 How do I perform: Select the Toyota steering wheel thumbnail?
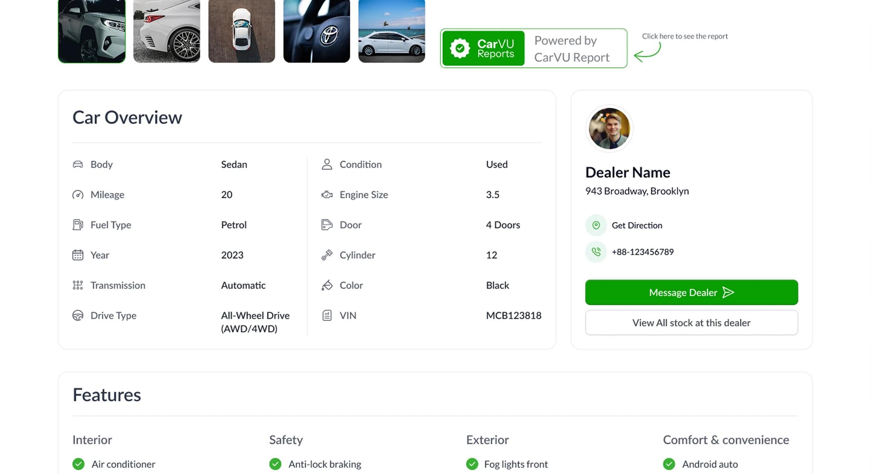click(x=317, y=31)
